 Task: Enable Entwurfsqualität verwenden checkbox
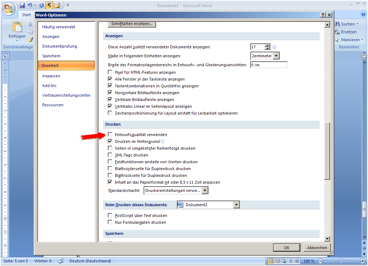pyautogui.click(x=110, y=135)
